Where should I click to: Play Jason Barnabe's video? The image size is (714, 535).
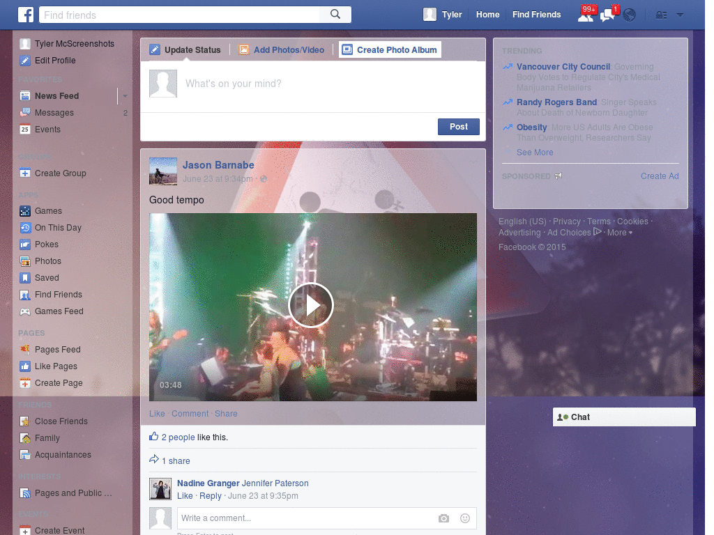(x=311, y=305)
